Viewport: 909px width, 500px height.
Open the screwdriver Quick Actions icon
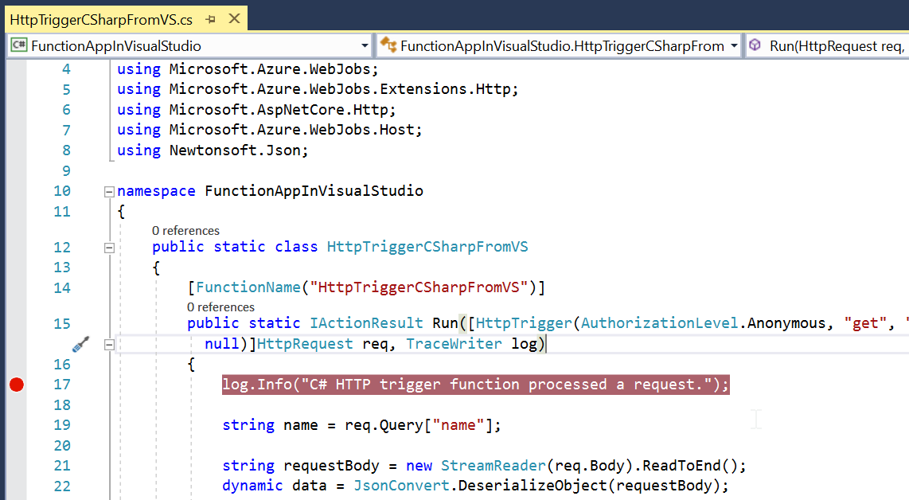point(81,345)
